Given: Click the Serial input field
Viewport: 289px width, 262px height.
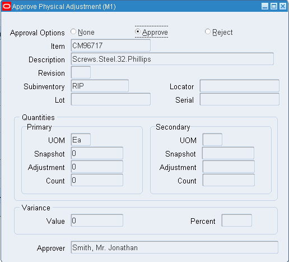Looking at the screenshot, I should (x=240, y=99).
